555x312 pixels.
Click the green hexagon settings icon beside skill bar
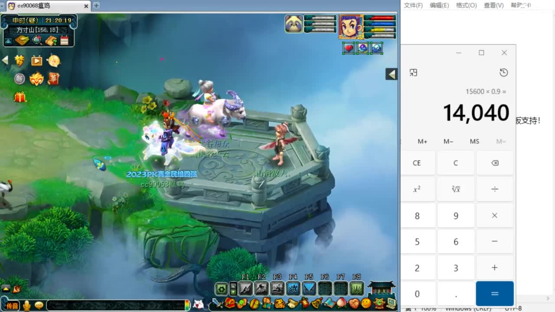click(x=222, y=289)
